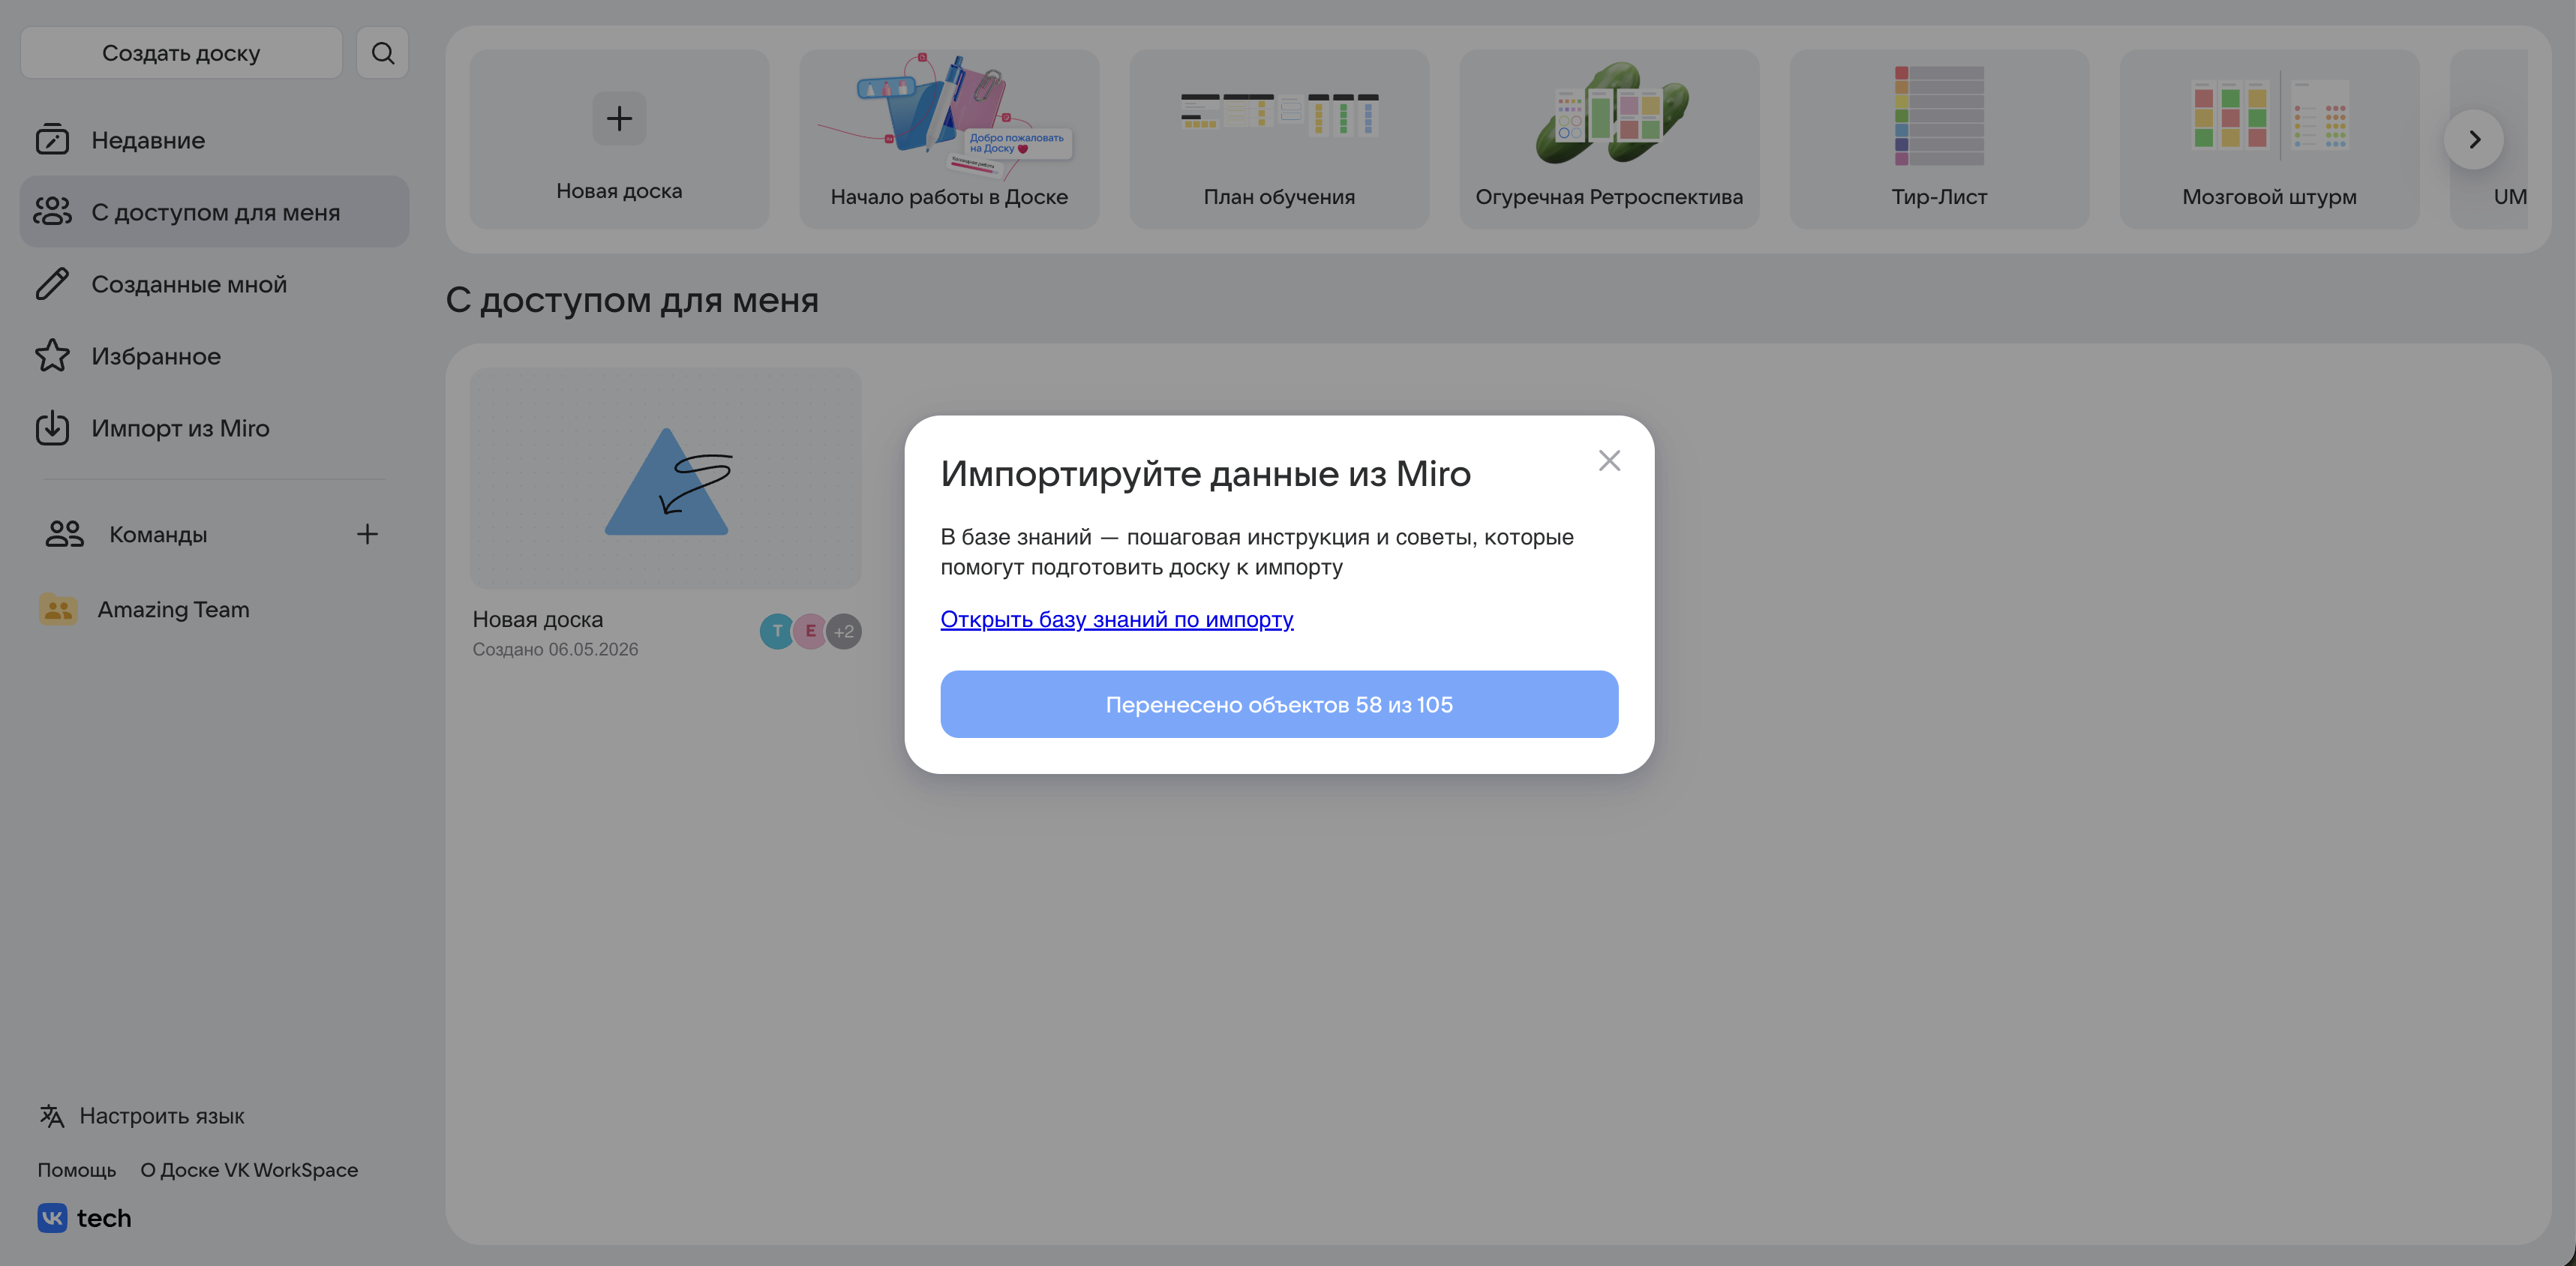
Task: Open Настроить язык setting
Action: 162,1115
